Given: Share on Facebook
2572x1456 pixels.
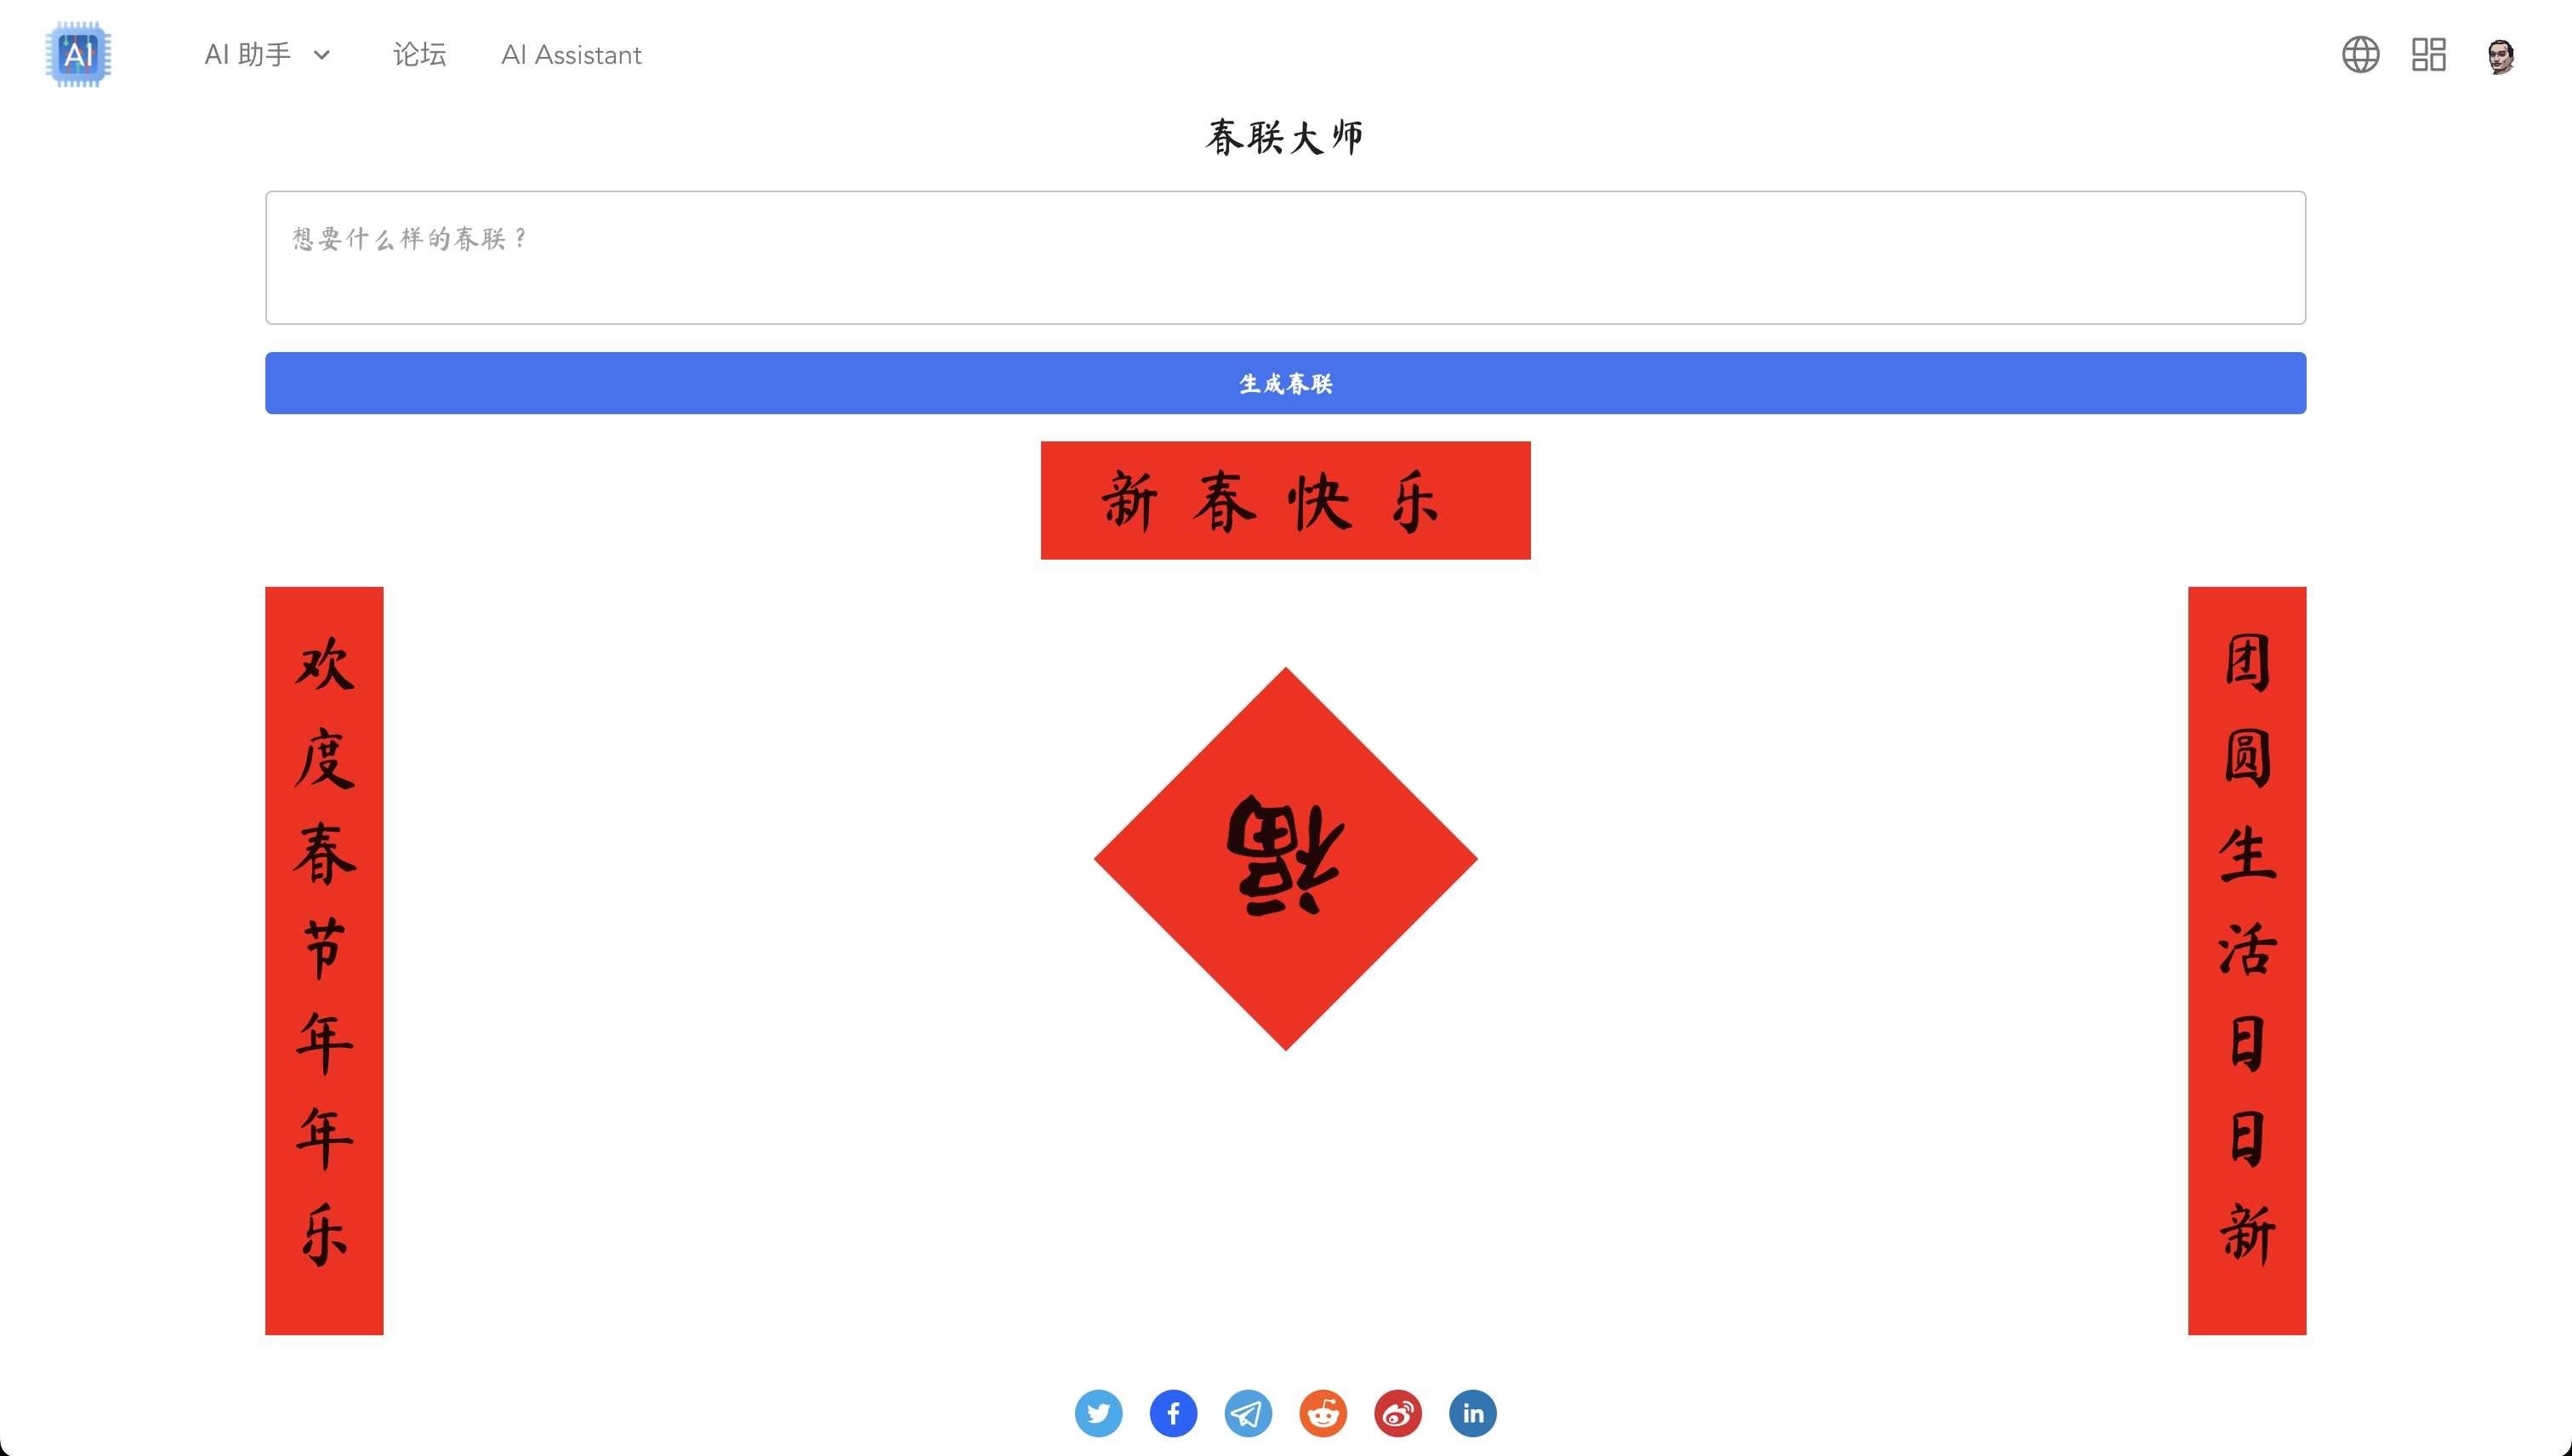Looking at the screenshot, I should pos(1173,1413).
